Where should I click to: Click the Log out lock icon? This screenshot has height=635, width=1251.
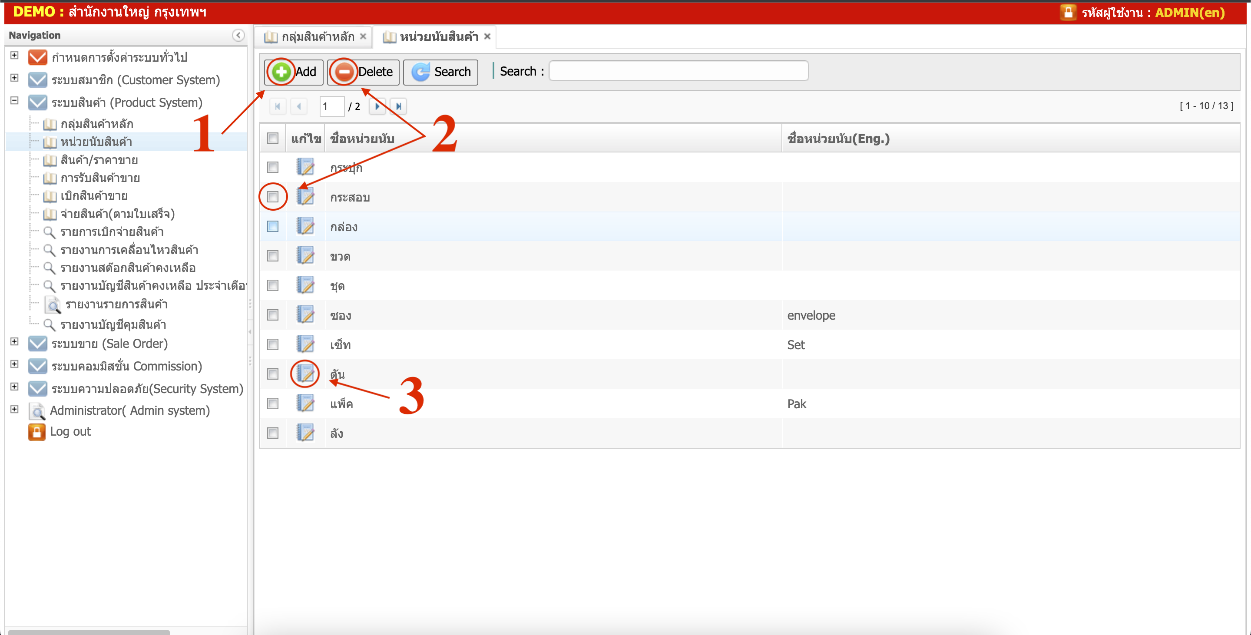coord(37,432)
